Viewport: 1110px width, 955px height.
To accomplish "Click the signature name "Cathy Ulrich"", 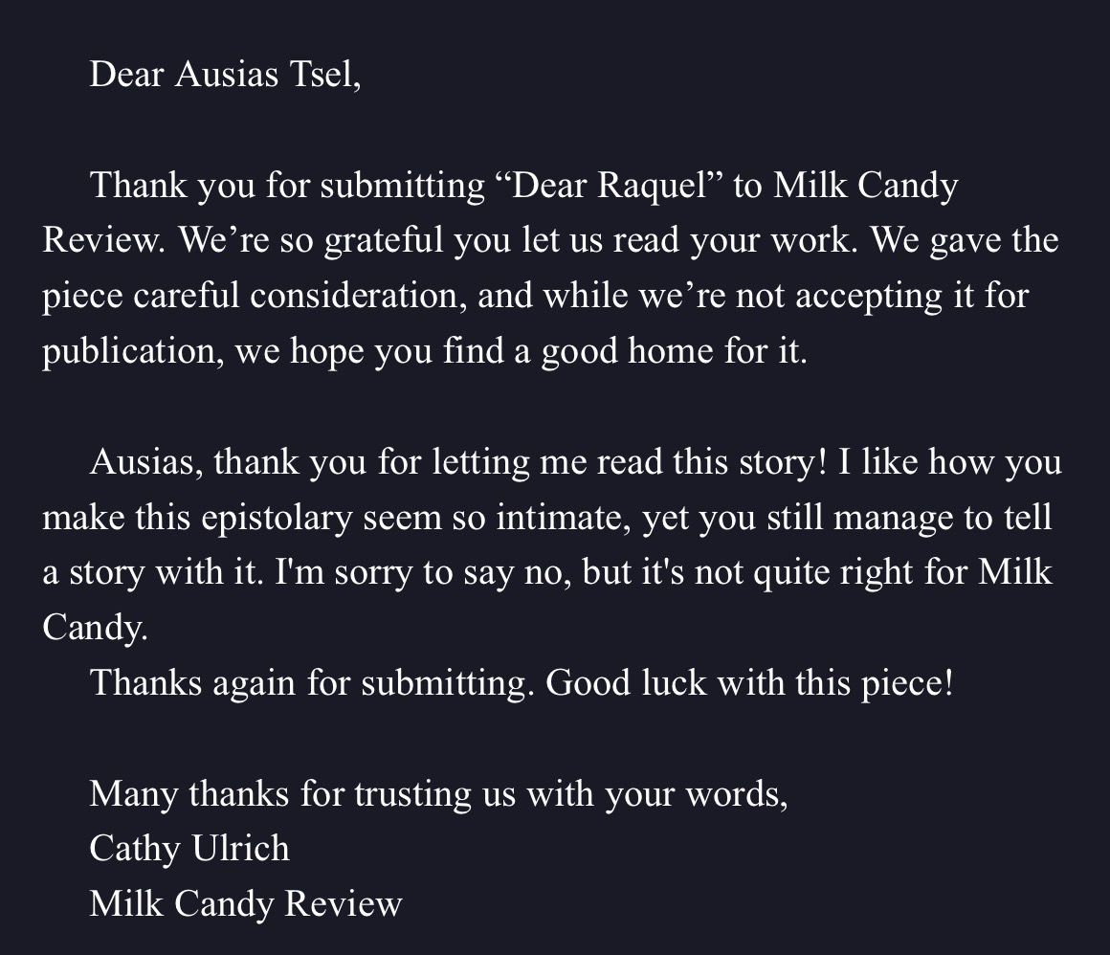I will coord(189,848).
